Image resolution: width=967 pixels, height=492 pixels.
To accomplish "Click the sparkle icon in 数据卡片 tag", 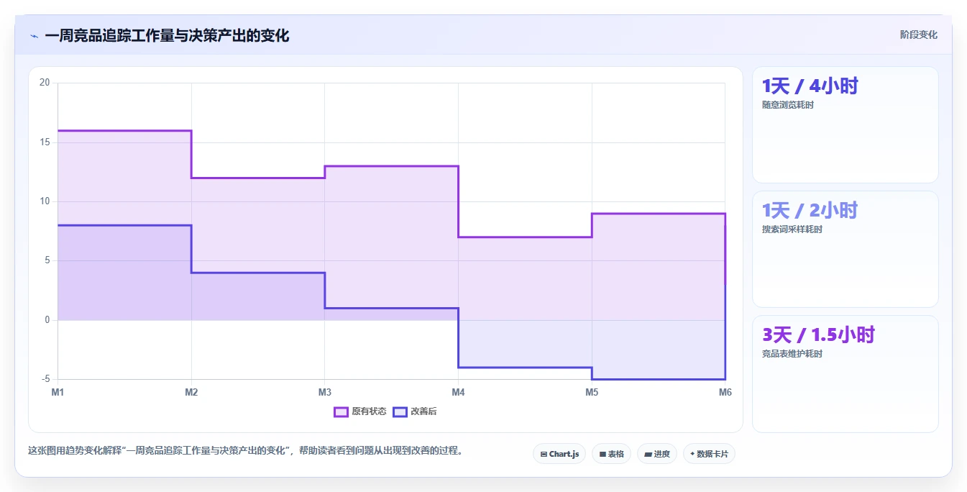I will [692, 454].
